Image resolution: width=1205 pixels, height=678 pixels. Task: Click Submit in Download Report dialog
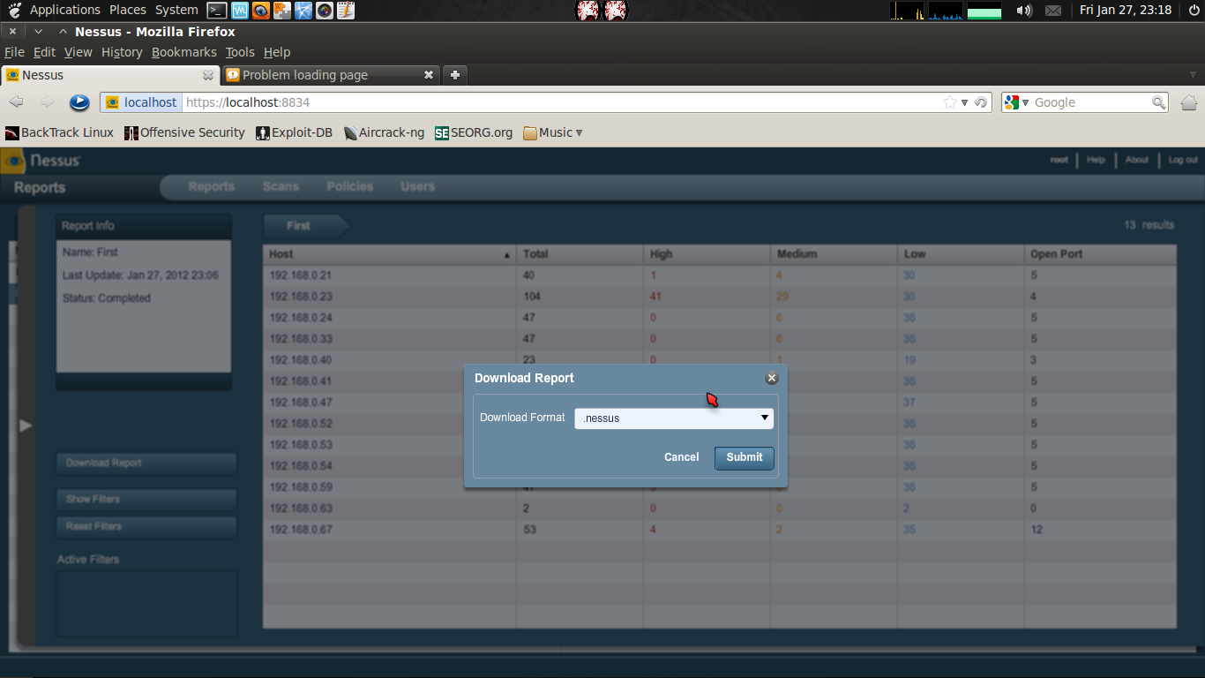(745, 457)
